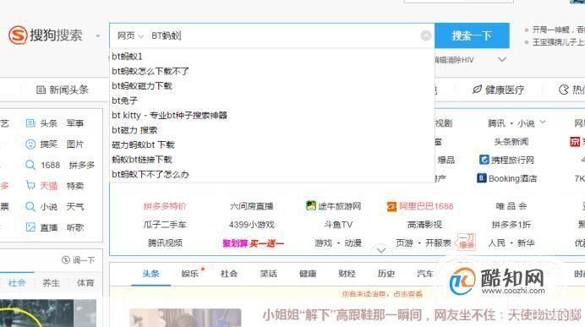Click the magnifier icon beside 1688
Screen dimensions: 585x327
pos(30,165)
